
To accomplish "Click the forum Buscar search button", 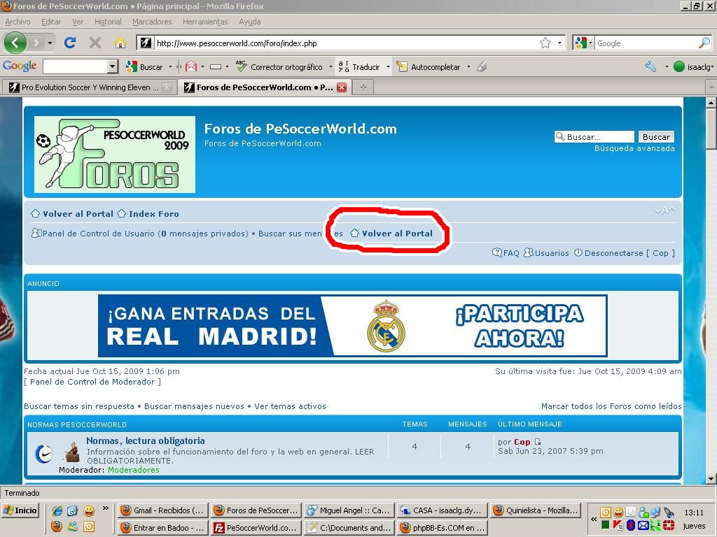I will click(655, 137).
